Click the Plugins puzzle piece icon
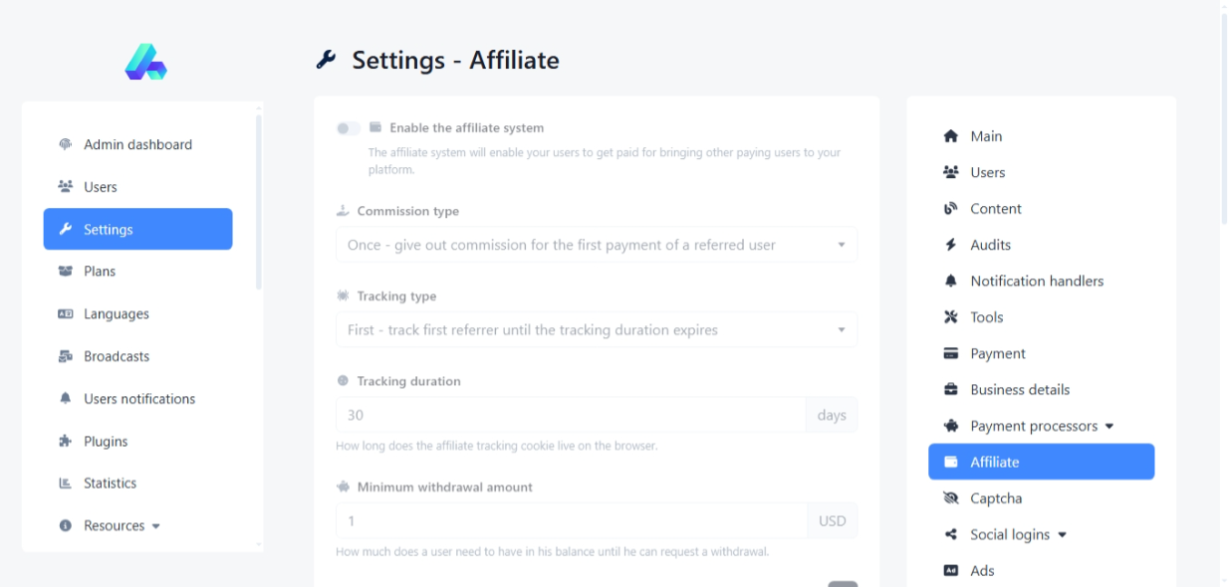 (x=66, y=442)
